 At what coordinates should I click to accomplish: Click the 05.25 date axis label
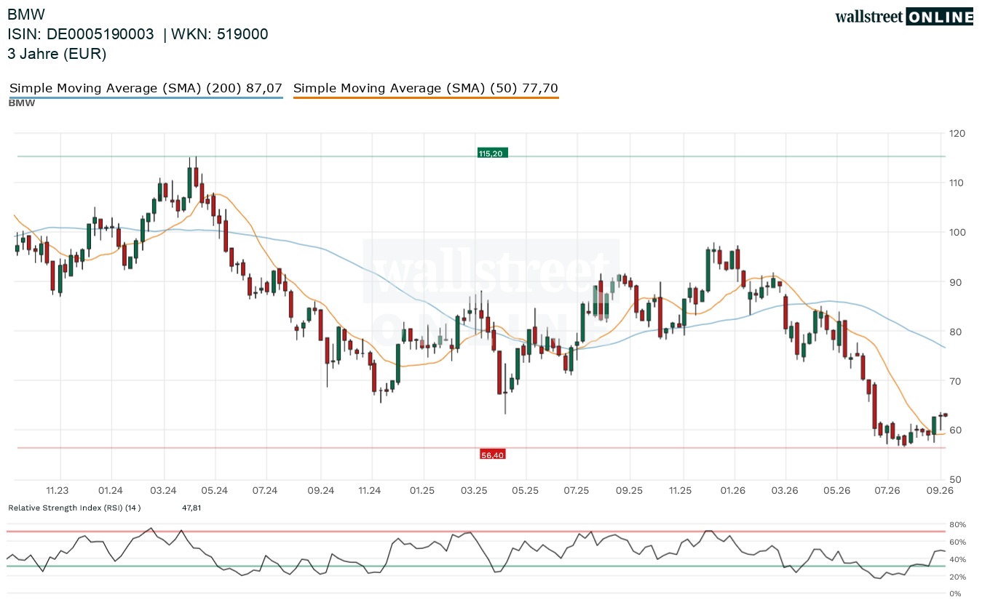tap(525, 491)
